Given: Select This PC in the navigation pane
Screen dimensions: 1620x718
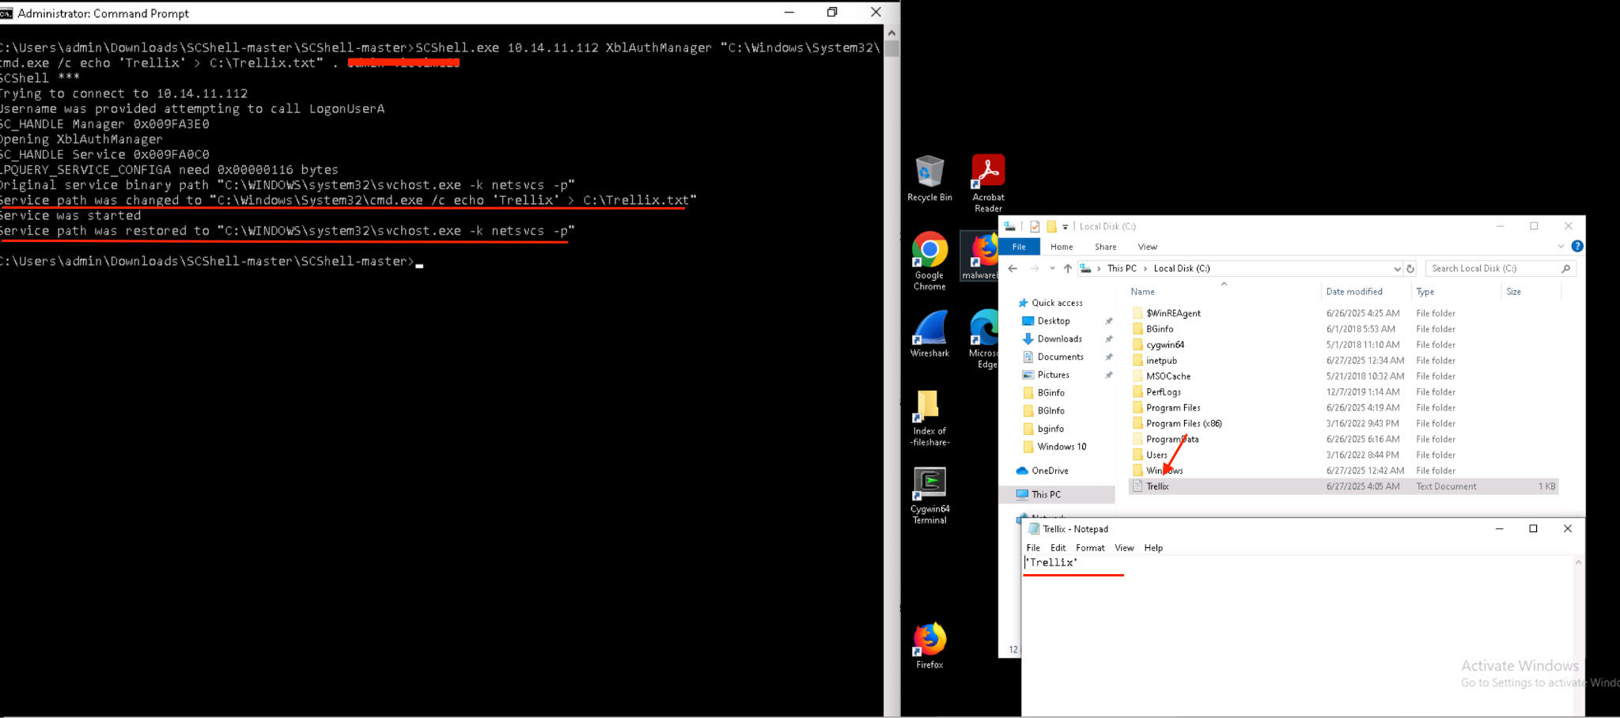Looking at the screenshot, I should (1057, 494).
